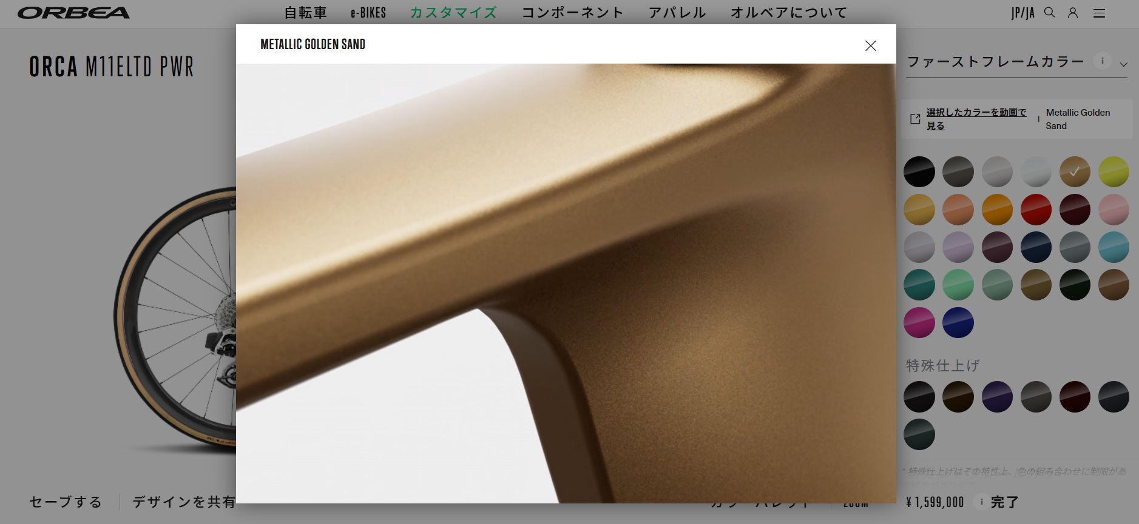Click info icon beside ファーストフレームカラー
Screen dimensions: 1139x524
[x=1102, y=61]
